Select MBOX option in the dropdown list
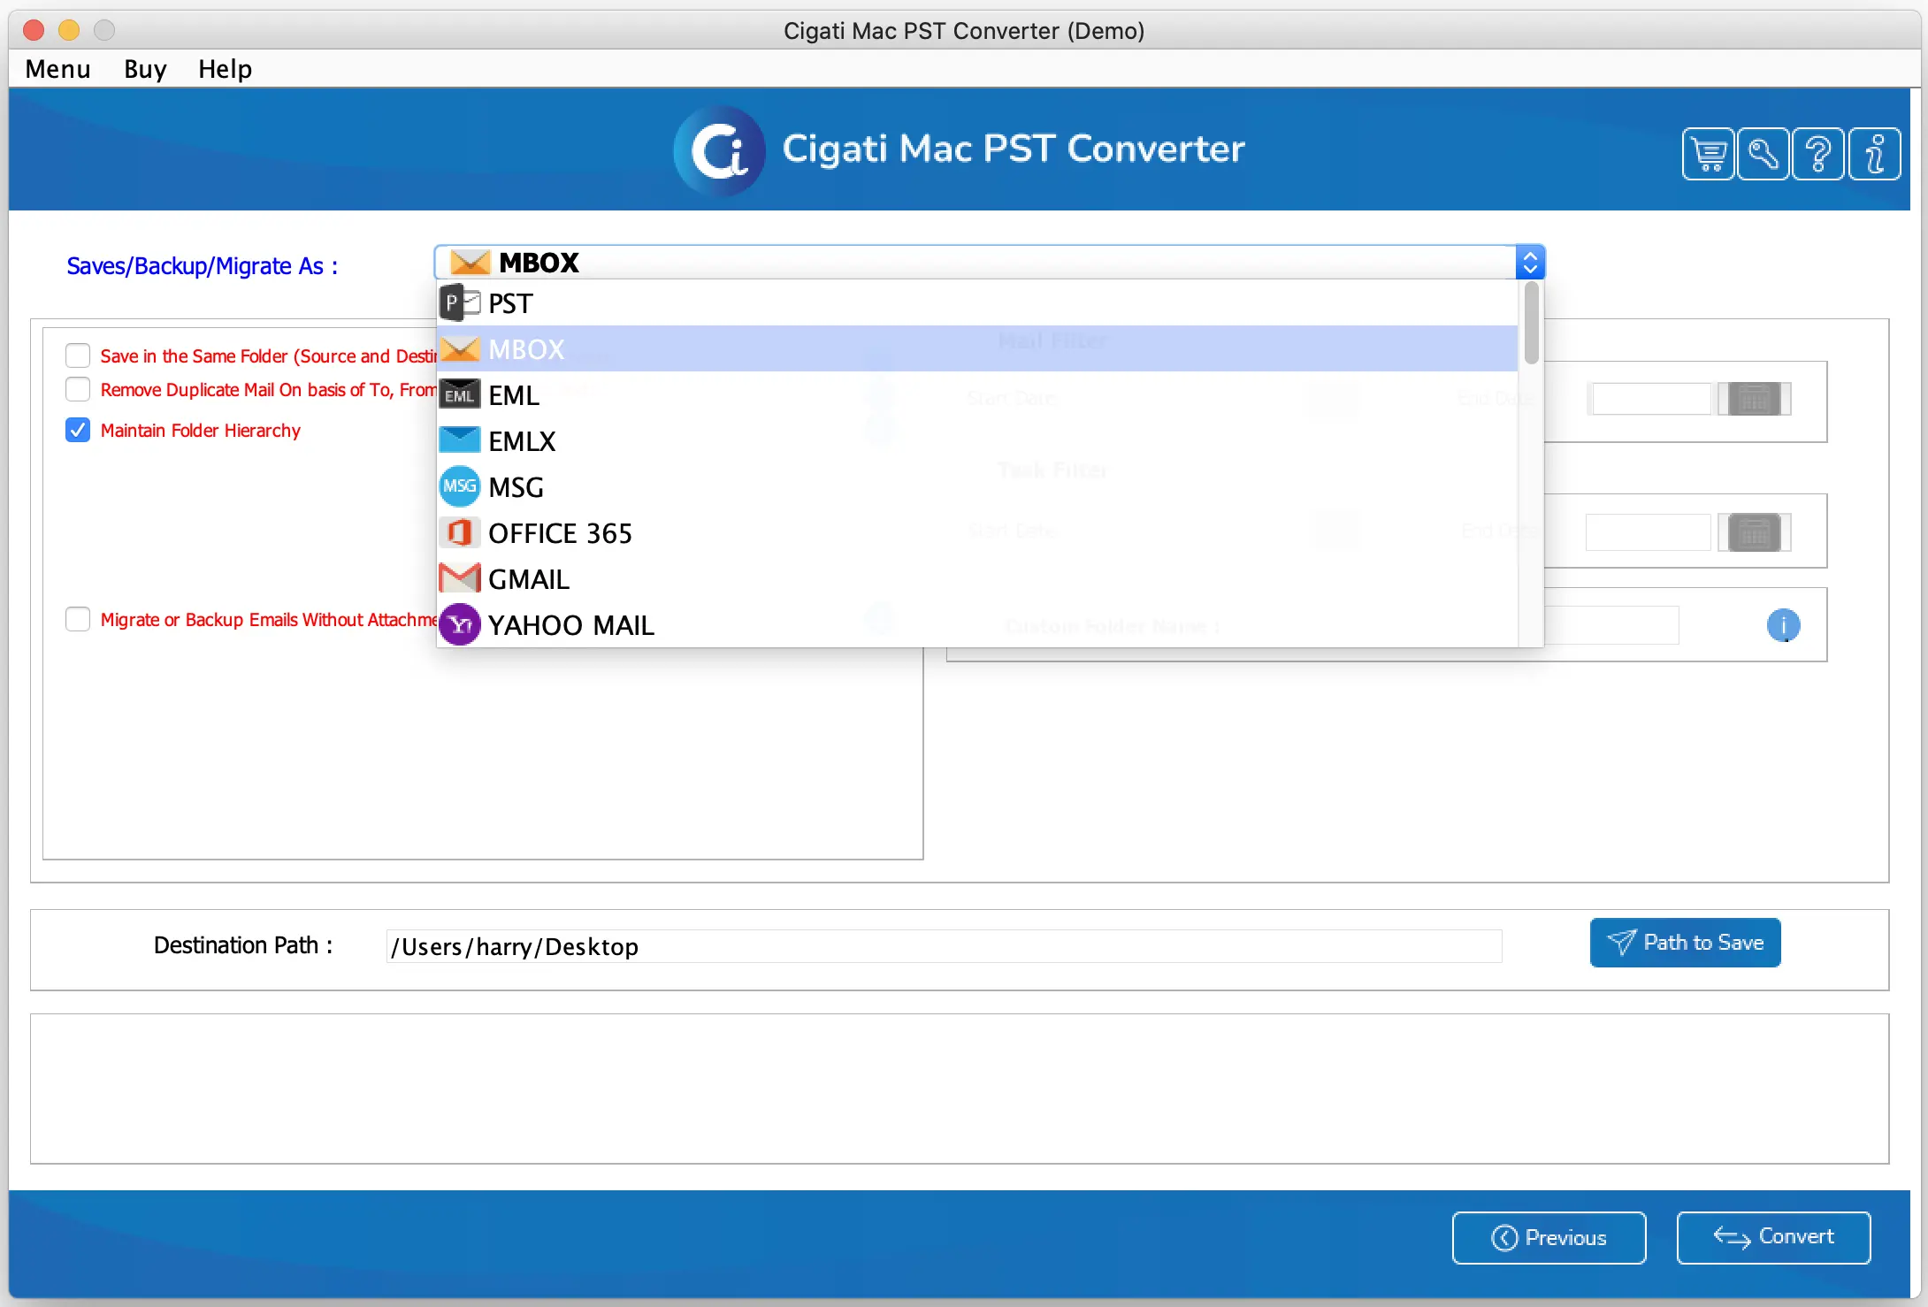 coord(977,349)
